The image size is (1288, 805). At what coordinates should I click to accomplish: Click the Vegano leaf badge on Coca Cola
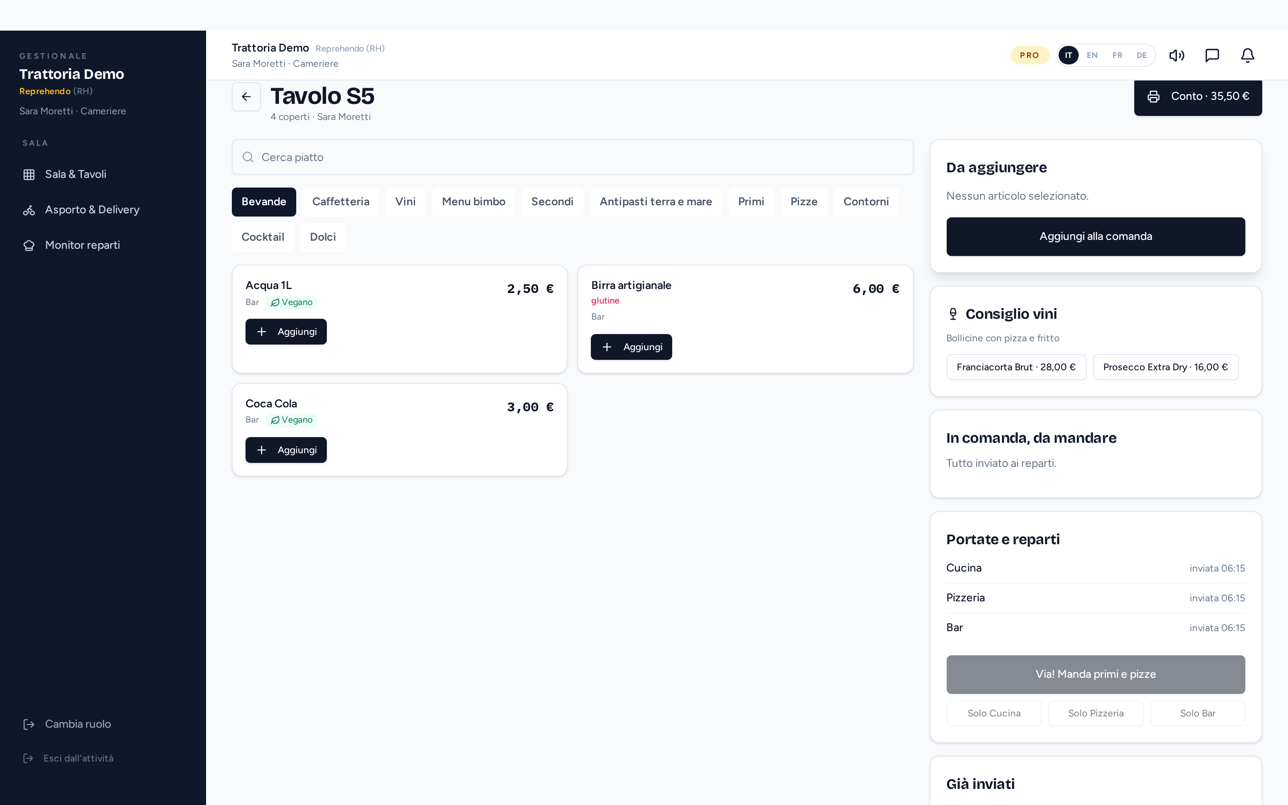(291, 420)
